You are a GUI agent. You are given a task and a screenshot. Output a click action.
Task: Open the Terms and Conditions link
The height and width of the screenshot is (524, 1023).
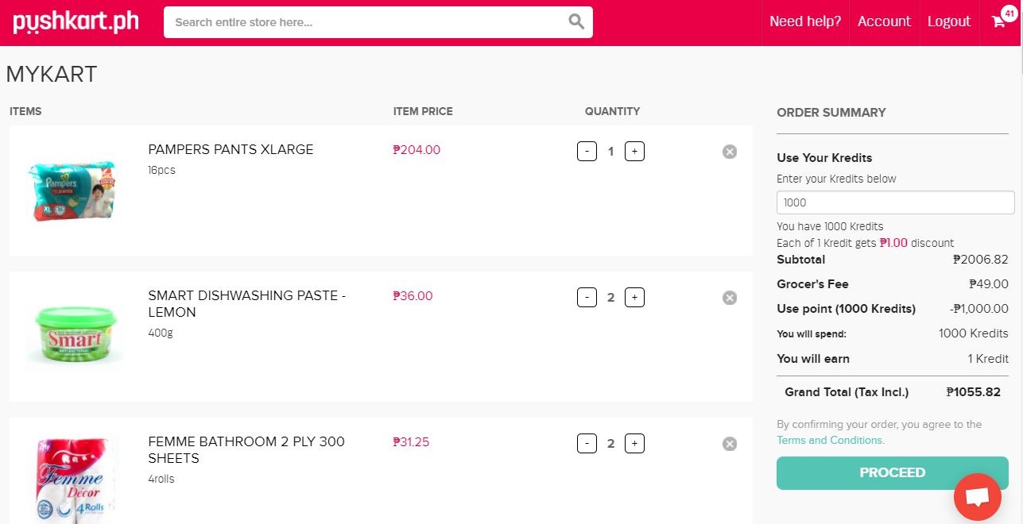[830, 440]
